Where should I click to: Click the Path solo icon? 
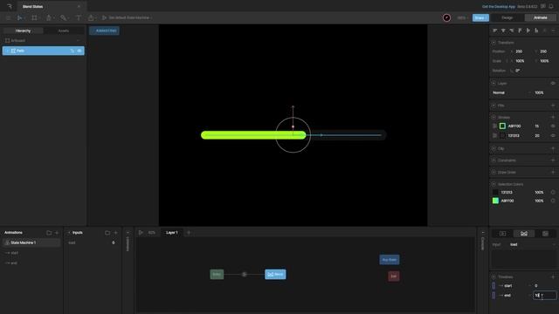tap(72, 51)
